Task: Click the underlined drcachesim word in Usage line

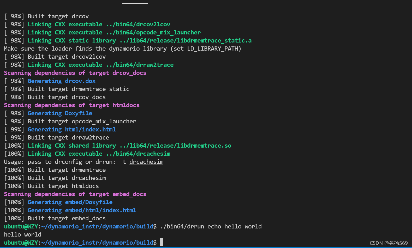Action: point(146,162)
